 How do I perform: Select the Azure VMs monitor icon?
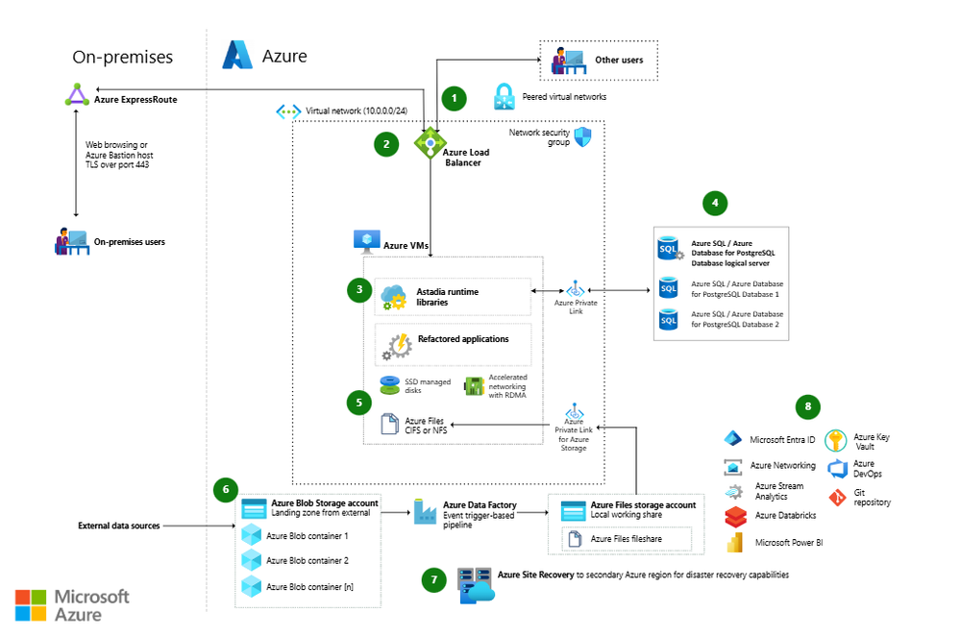367,242
